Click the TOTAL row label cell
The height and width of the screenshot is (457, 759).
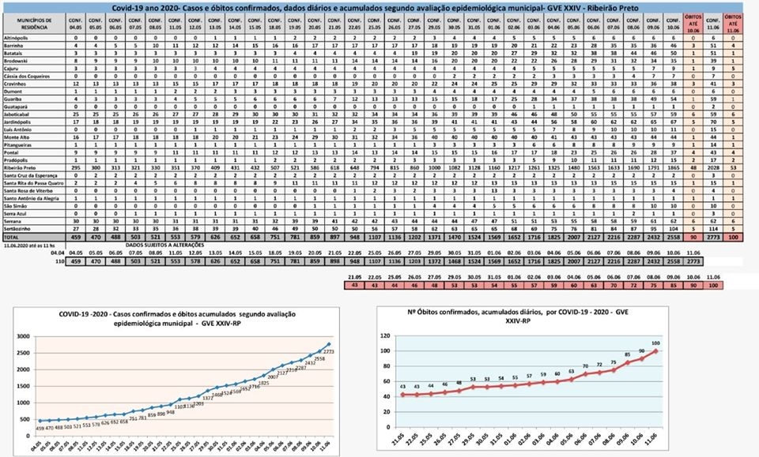pyautogui.click(x=14, y=236)
